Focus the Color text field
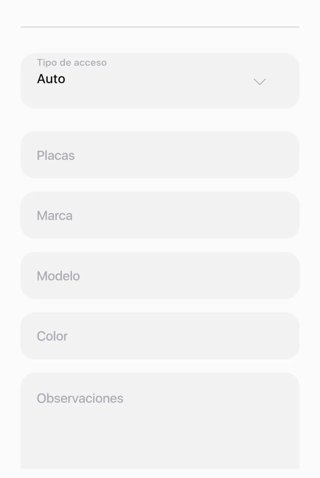 click(160, 336)
